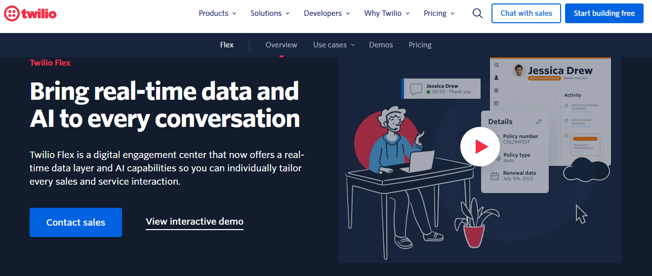Expand the Products menu
This screenshot has height=276, width=652.
[x=217, y=13]
